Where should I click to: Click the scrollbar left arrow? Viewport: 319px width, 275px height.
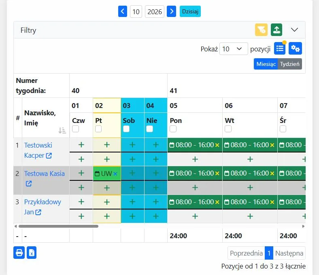pos(15,226)
